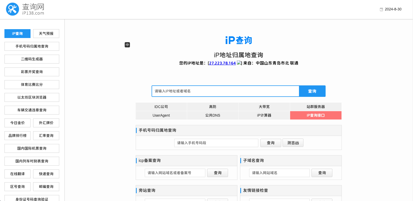413x201 pixels.
Task: Open the IDC公司 link
Action: [x=161, y=107]
